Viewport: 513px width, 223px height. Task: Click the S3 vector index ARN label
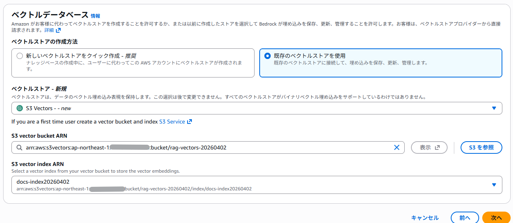37,164
